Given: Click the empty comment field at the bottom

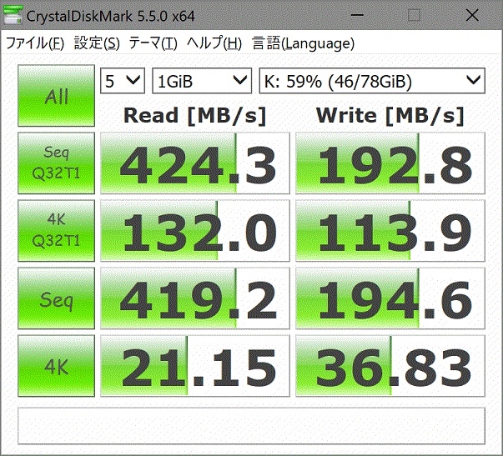Looking at the screenshot, I should [252, 426].
